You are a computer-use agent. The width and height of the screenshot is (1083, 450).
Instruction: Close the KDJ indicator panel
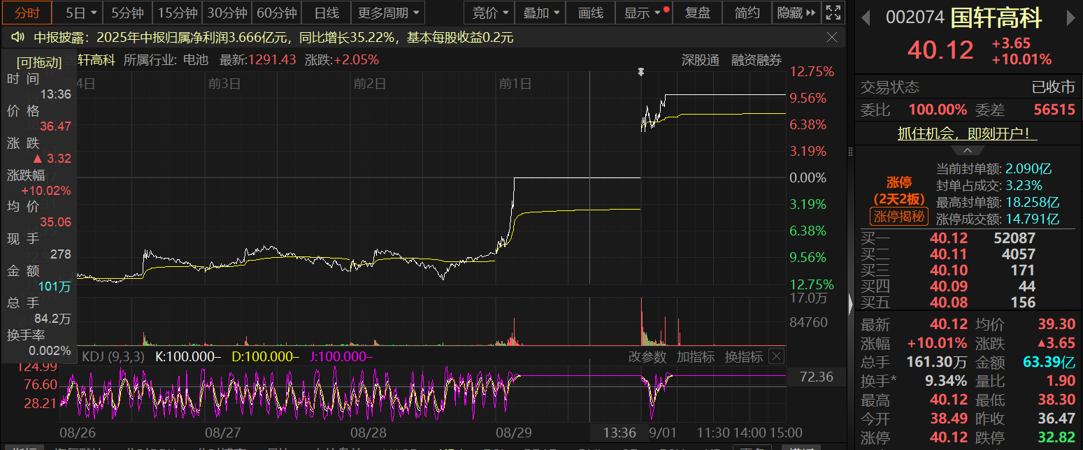(776, 356)
